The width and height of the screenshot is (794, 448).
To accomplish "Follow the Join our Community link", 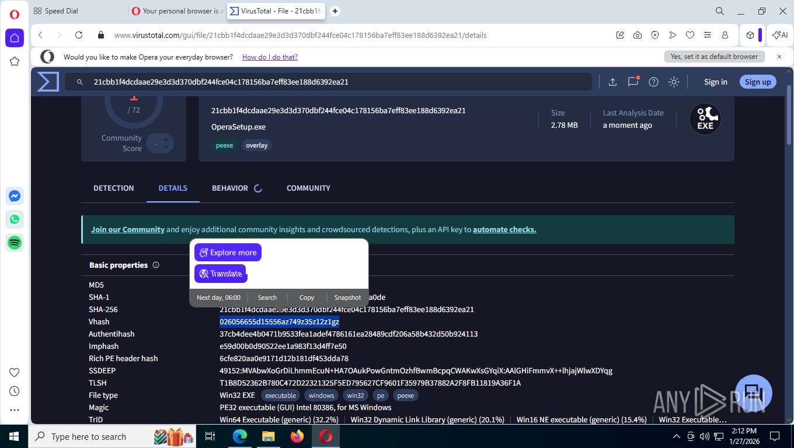I will [128, 229].
